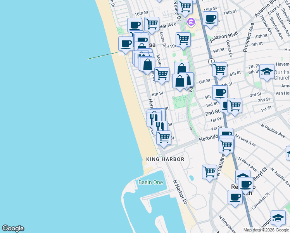Click the coffee marker left of the pier
Screen dimensions: 290x233
coord(126,44)
